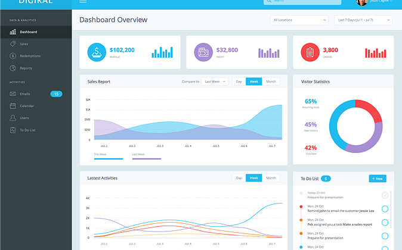
Task: Check off Mon Prepare for presentation task
Action: point(385,236)
